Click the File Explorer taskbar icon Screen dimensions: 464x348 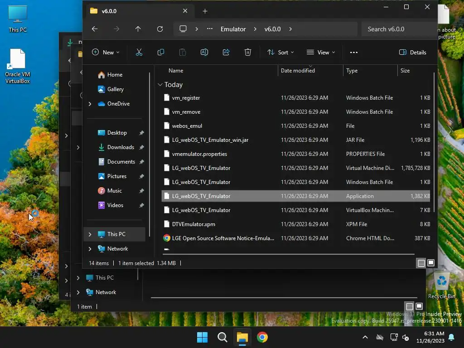[242, 337]
